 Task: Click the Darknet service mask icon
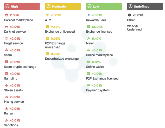click(7, 27)
